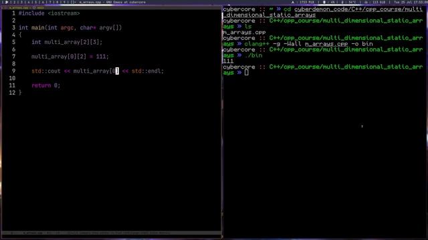Click closing brace on line 12
The width and height of the screenshot is (428, 240).
[20, 93]
